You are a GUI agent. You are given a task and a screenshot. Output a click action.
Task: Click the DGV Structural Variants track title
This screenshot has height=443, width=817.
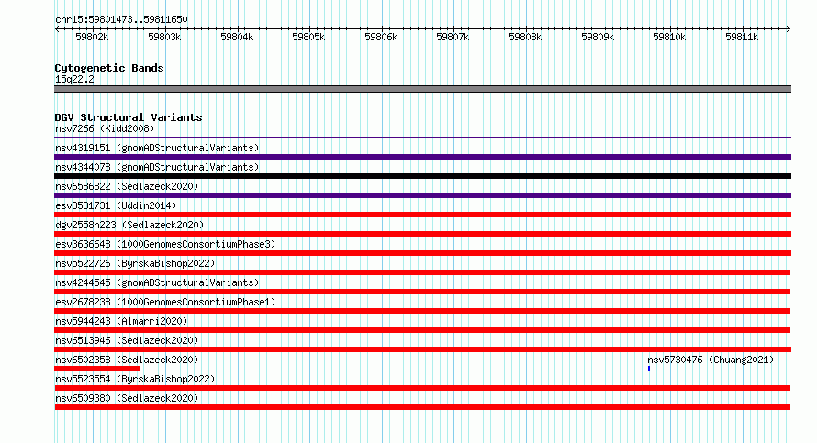(x=129, y=117)
